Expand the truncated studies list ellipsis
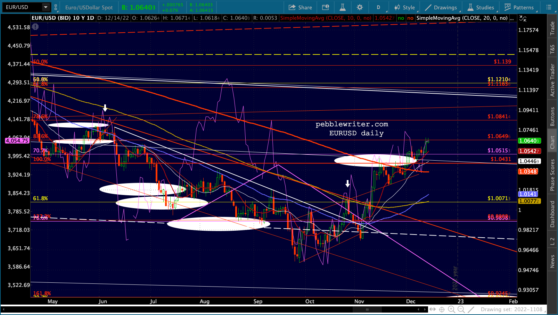The image size is (558, 315). coord(511,18)
